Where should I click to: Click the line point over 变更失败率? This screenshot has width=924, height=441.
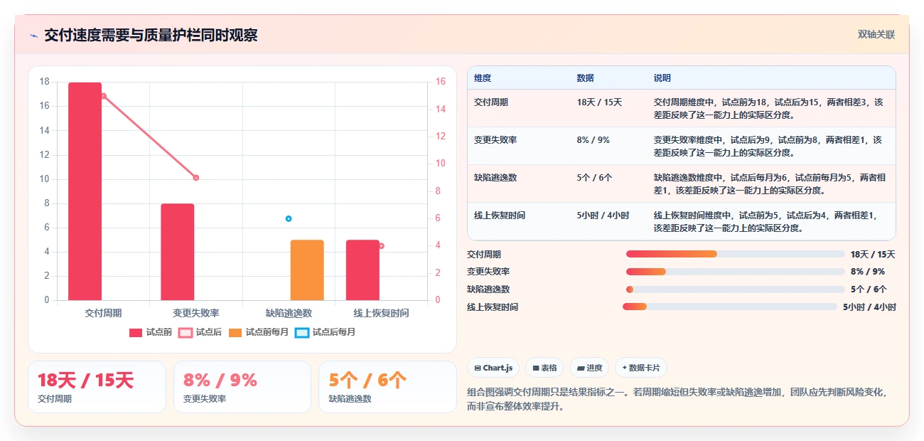[196, 178]
